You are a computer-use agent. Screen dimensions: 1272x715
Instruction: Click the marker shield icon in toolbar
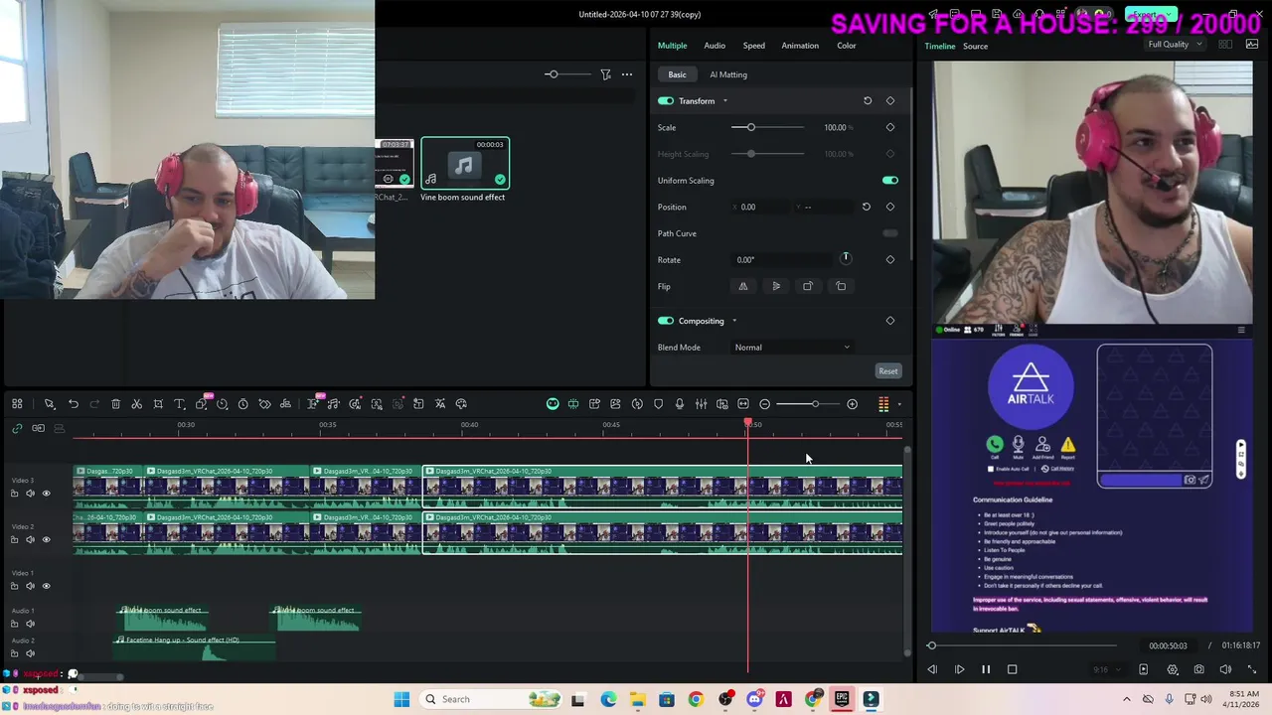pyautogui.click(x=658, y=404)
